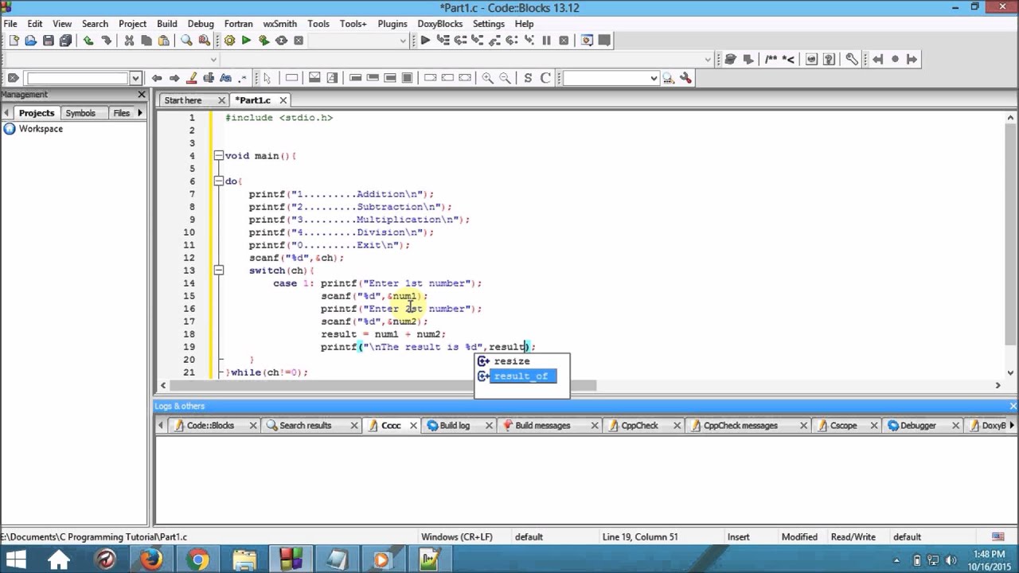Select the Workspace tree item
Image resolution: width=1019 pixels, height=573 pixels.
(x=41, y=129)
